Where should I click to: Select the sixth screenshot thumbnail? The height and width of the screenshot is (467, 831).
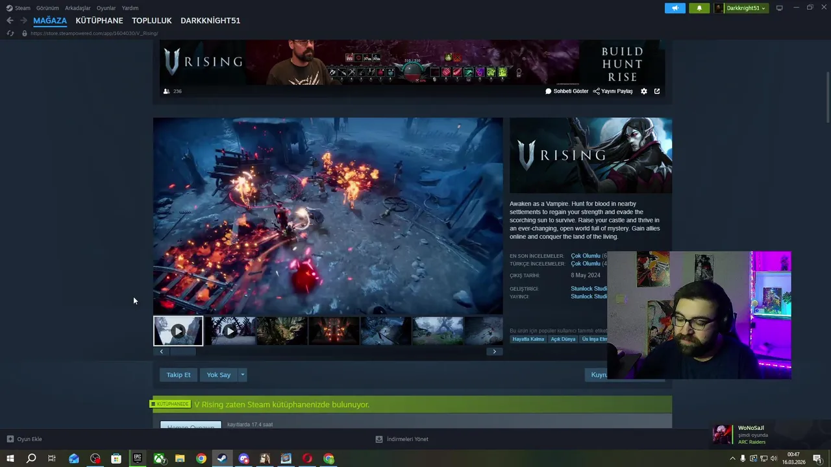tap(438, 331)
